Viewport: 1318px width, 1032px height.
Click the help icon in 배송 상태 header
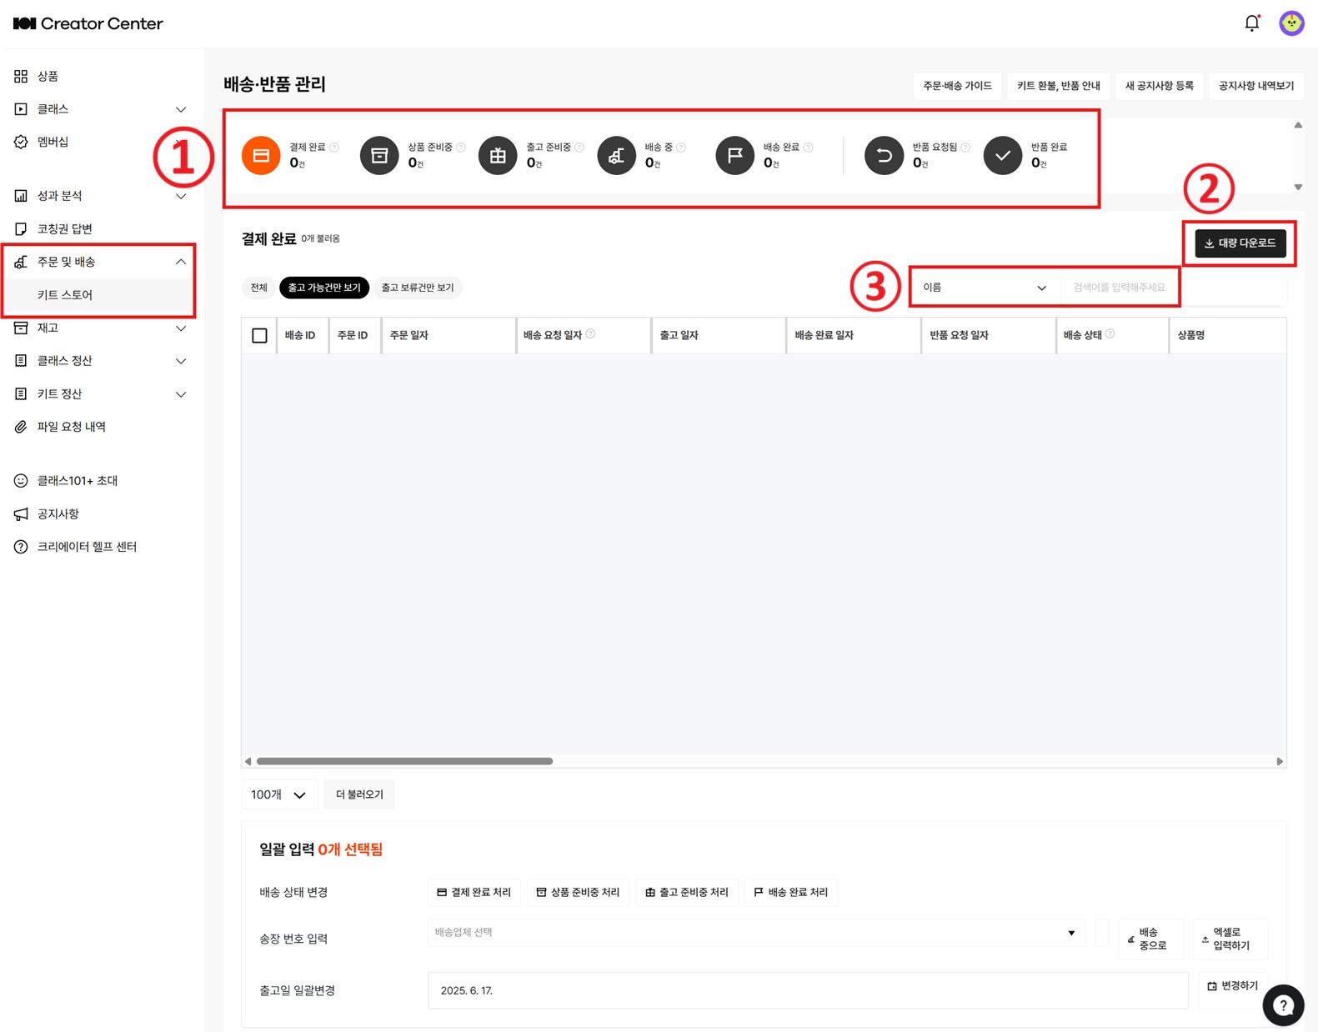click(1110, 334)
